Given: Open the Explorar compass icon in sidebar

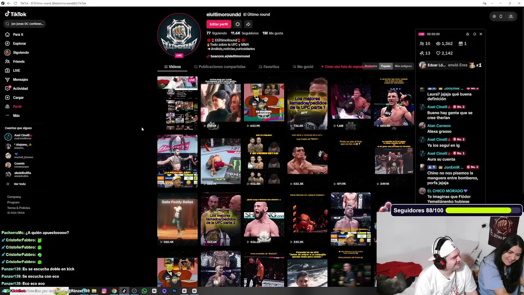Looking at the screenshot, I should 7,43.
